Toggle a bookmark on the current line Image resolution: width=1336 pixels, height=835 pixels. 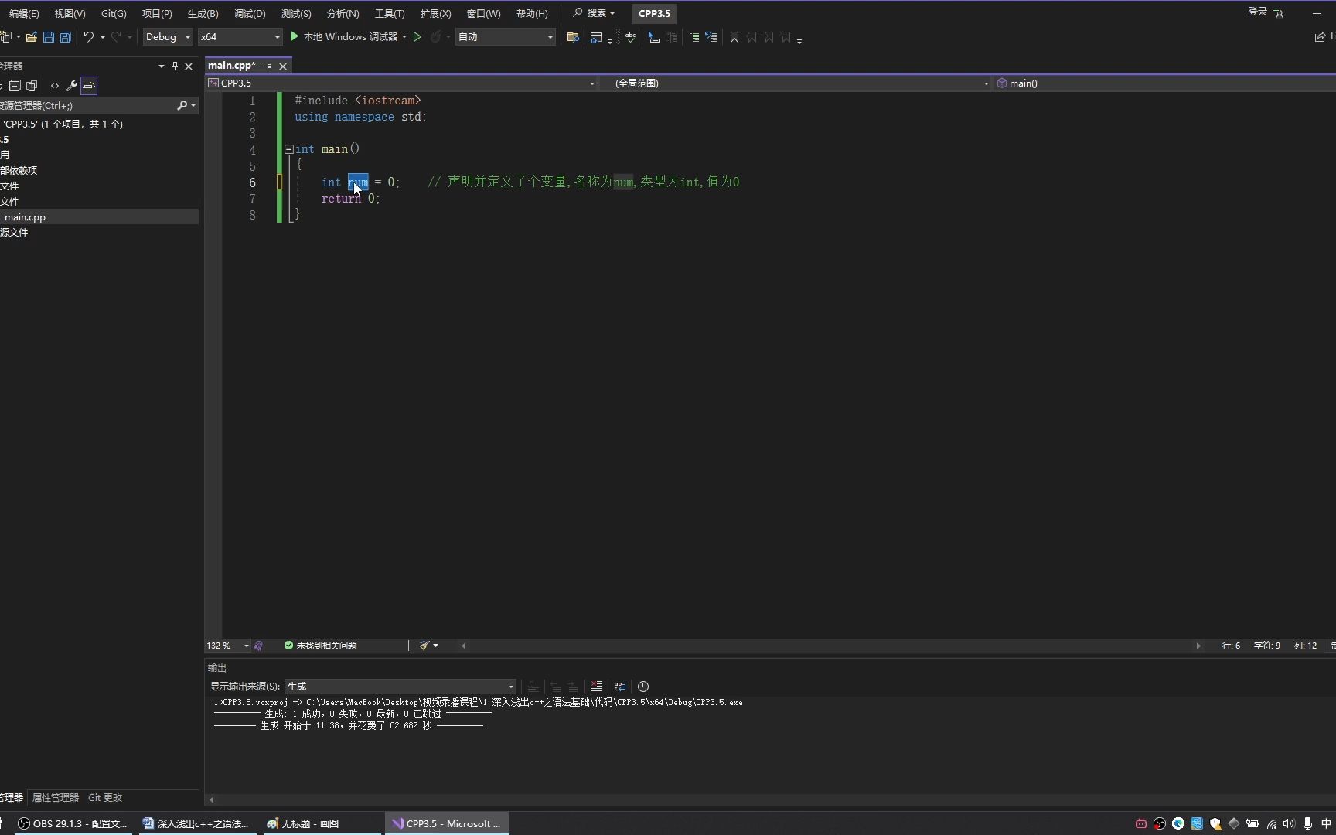pos(734,37)
